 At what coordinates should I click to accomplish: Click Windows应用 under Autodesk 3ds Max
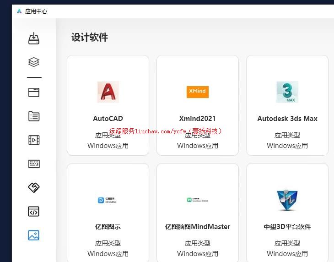pyautogui.click(x=287, y=146)
